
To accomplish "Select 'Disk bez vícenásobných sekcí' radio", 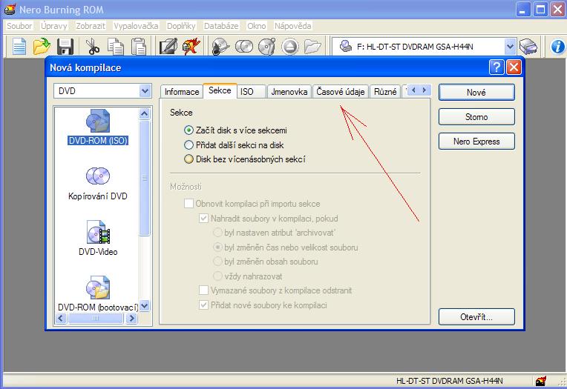I will pos(189,159).
